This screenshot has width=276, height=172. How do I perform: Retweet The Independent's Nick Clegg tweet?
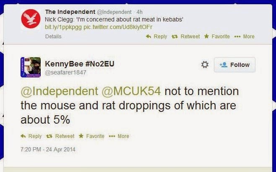pos(186,37)
